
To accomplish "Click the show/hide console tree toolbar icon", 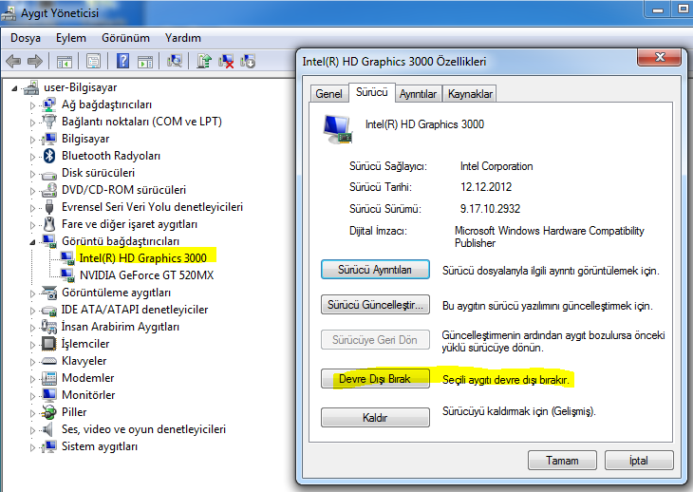I will (65, 62).
